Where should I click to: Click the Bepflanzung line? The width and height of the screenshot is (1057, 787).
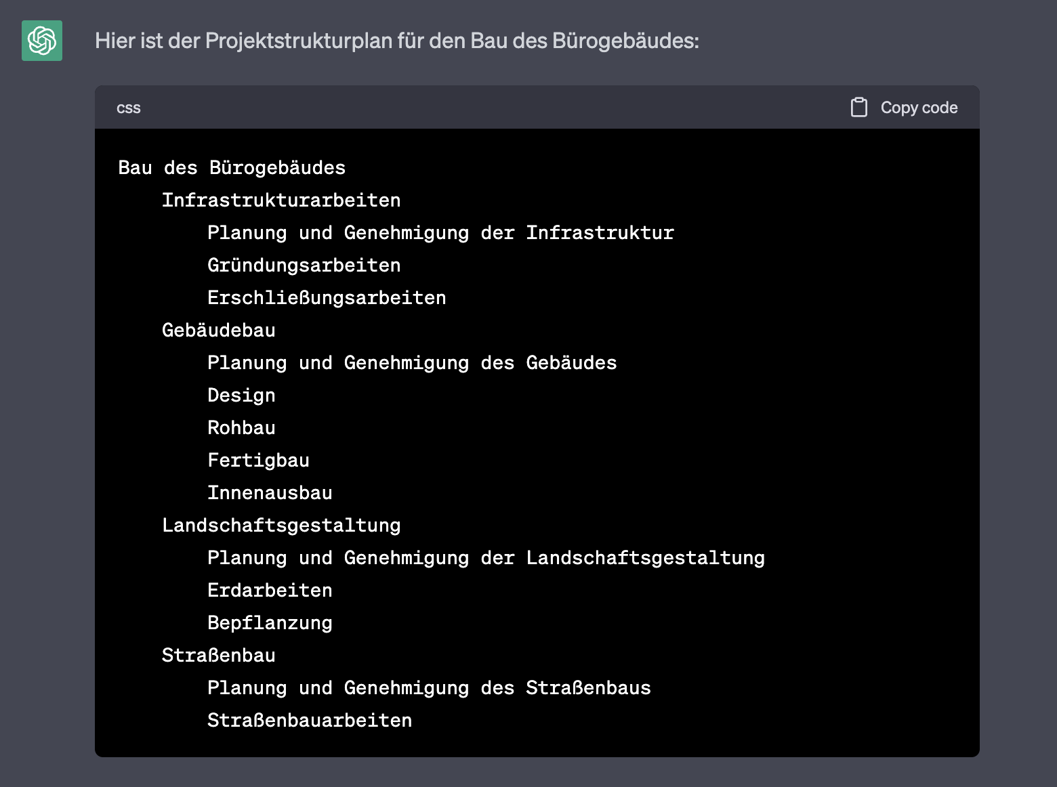270,622
